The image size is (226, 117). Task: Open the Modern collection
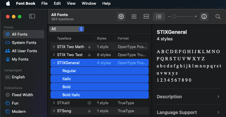click(23, 112)
